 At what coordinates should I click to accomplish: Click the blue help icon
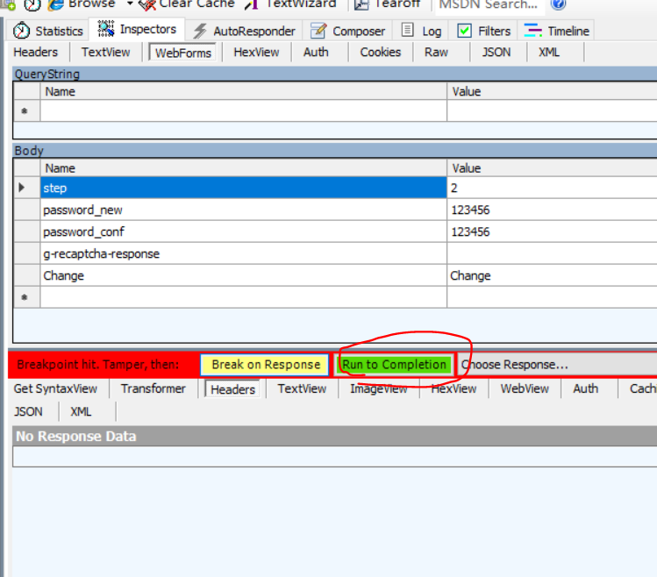(x=558, y=4)
